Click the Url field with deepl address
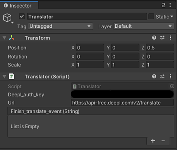Viewport: 177px width, 150px height. 122,103
